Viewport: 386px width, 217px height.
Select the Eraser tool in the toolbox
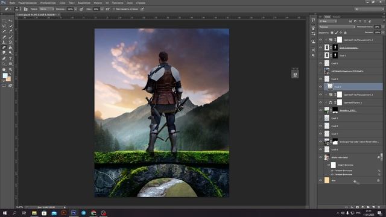(x=4, y=48)
